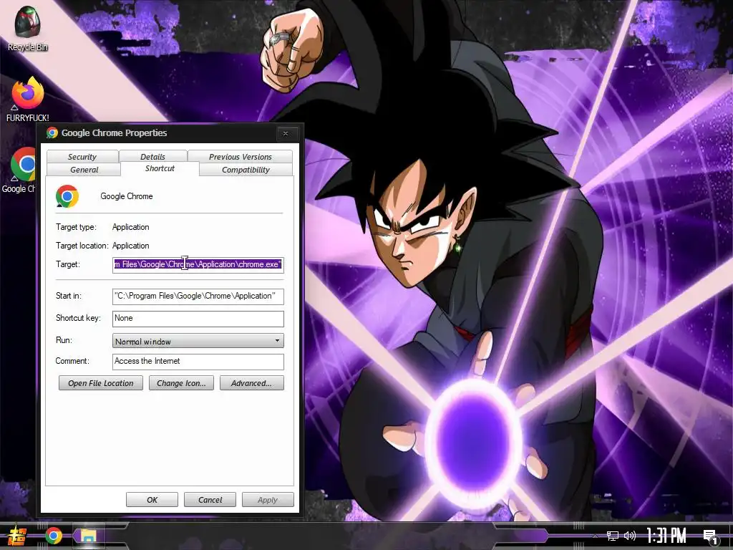Select the Google Chrome desktop shortcut

coord(19,170)
